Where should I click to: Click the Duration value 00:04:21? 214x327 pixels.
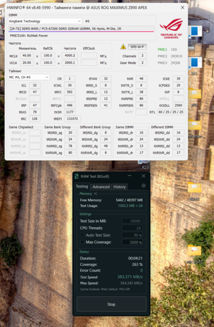[135, 258]
